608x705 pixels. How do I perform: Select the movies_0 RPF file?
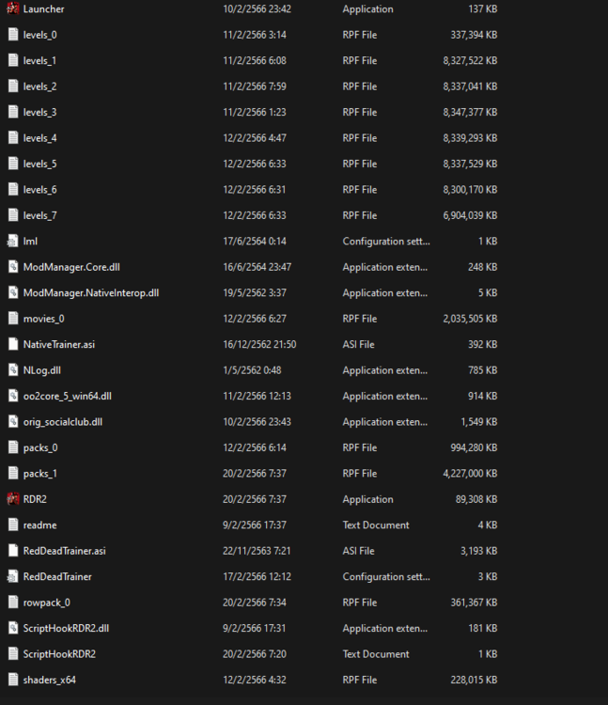(x=43, y=319)
